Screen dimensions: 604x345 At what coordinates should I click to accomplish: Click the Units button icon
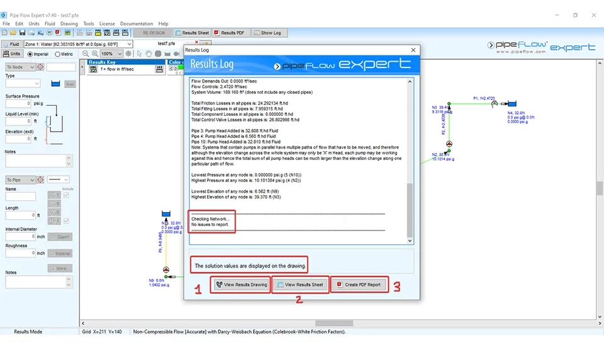pos(12,54)
